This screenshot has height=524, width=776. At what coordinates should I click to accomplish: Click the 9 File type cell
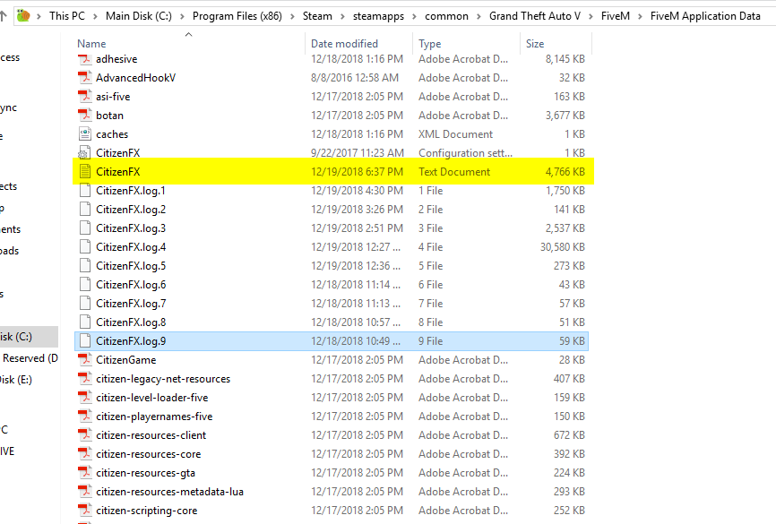[430, 341]
